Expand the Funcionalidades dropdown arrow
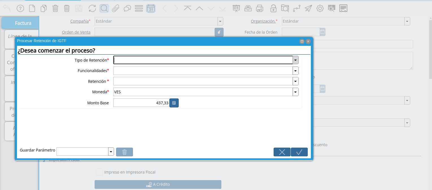432x190 pixels. (x=296, y=71)
